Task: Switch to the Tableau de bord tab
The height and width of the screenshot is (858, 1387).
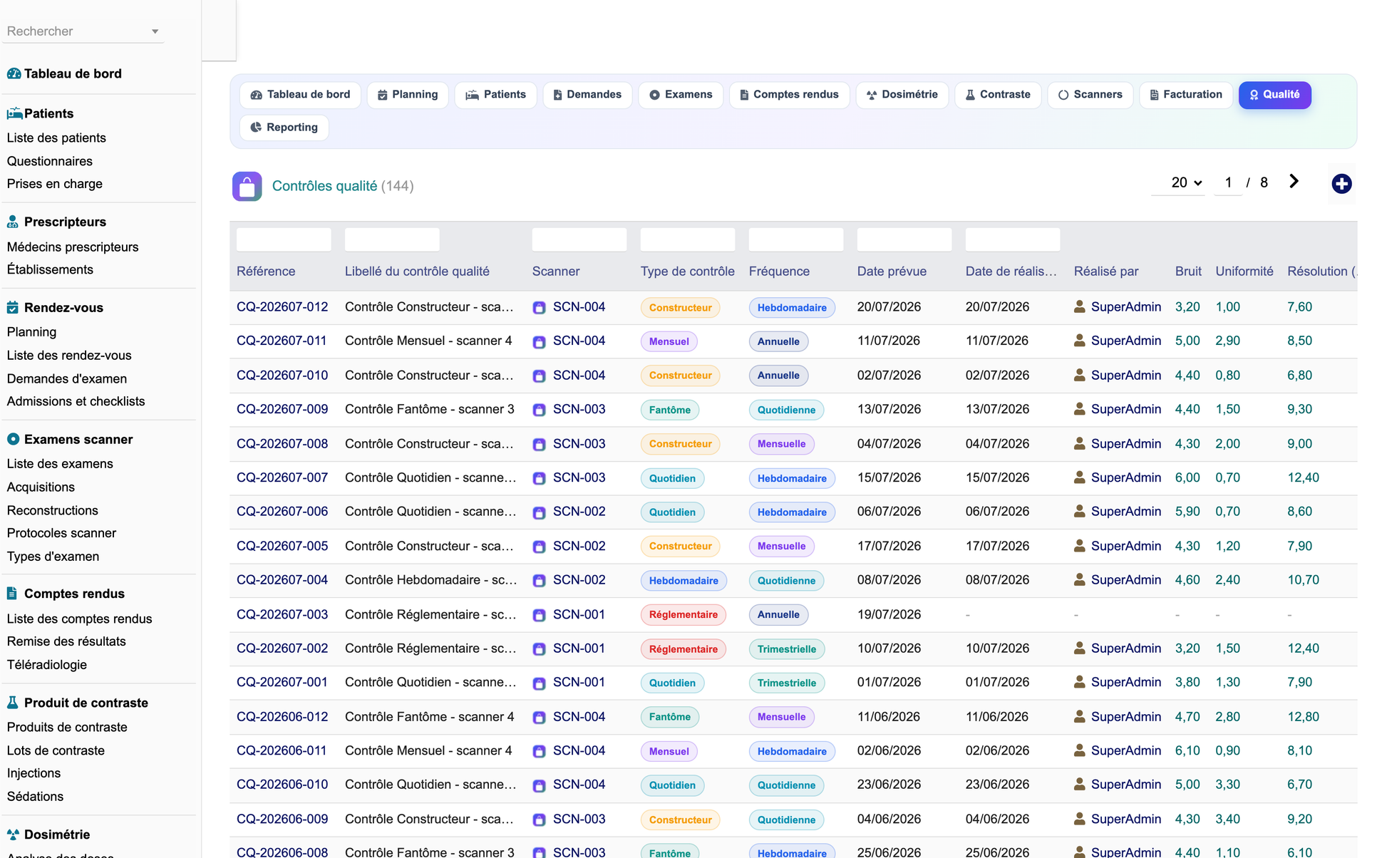Action: 301,95
